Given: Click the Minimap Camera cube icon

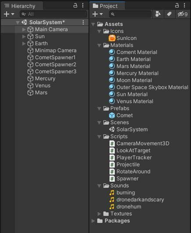Looking at the screenshot, I should point(30,50).
